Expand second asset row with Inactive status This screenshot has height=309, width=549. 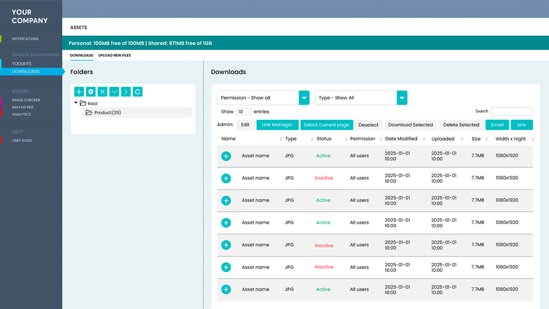226,179
